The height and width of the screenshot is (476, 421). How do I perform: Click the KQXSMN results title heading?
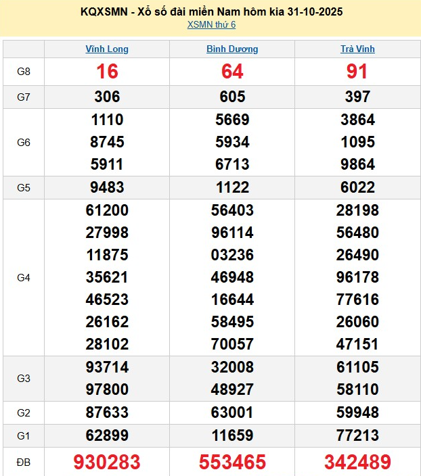211,11
